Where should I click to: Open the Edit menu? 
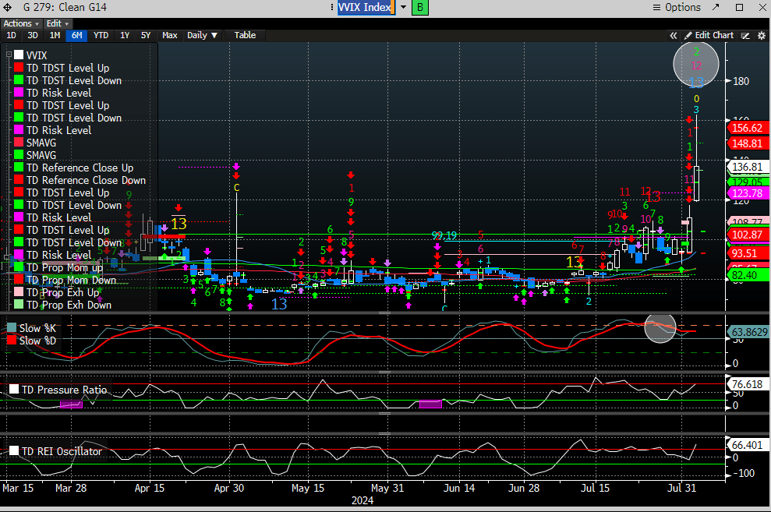point(57,23)
